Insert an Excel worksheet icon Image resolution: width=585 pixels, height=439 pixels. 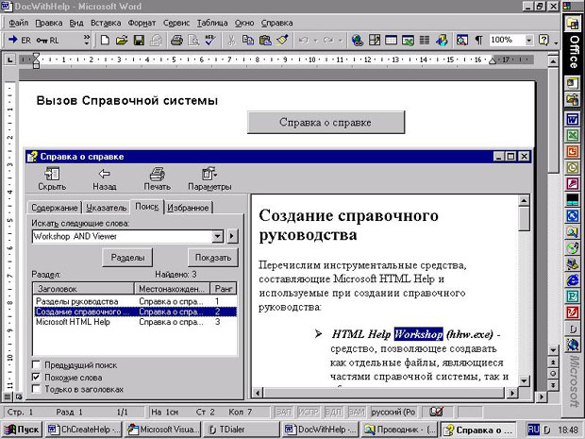(408, 40)
